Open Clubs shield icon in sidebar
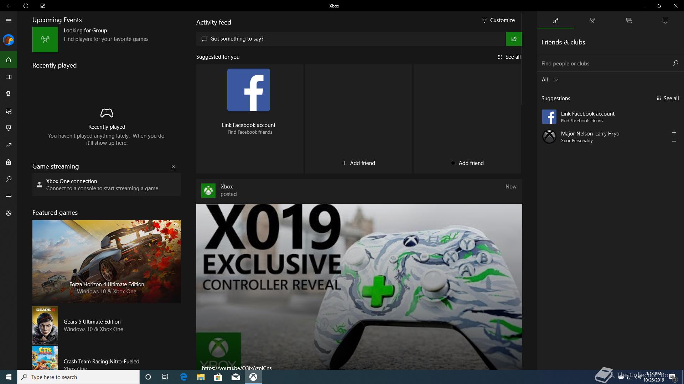The image size is (684, 384). (x=9, y=128)
